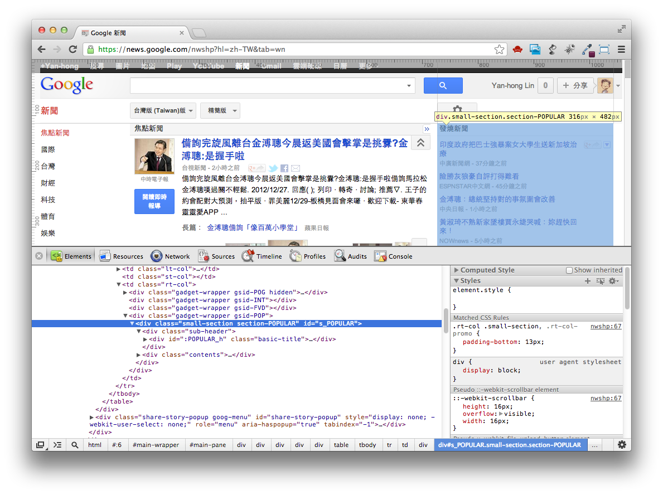Switch to the Network tab
The image size is (663, 495).
pyautogui.click(x=171, y=256)
